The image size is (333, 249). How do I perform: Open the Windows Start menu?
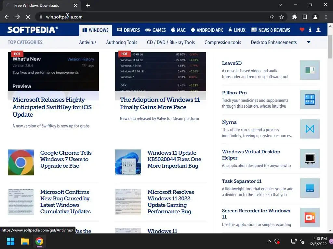click(10, 241)
